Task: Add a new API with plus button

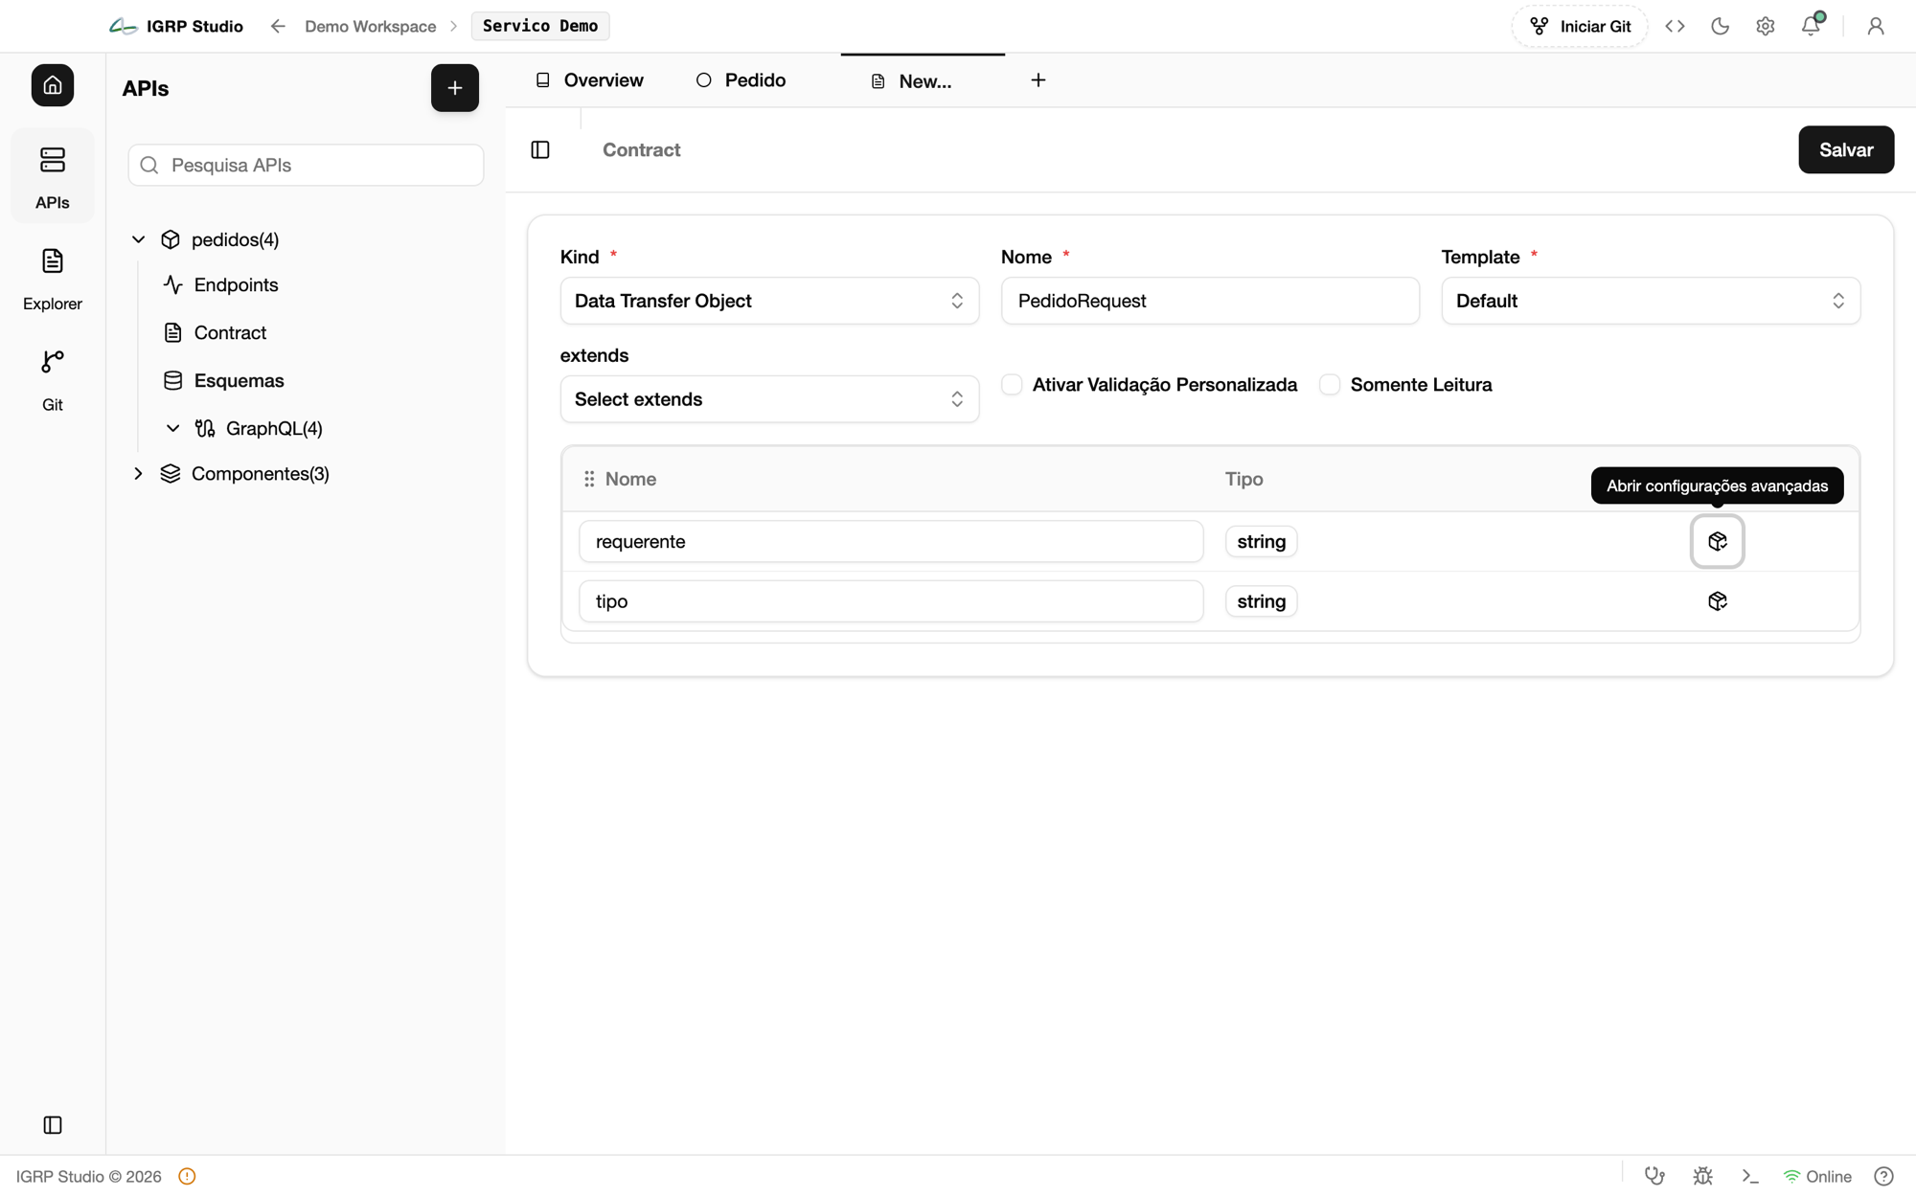Action: click(455, 88)
